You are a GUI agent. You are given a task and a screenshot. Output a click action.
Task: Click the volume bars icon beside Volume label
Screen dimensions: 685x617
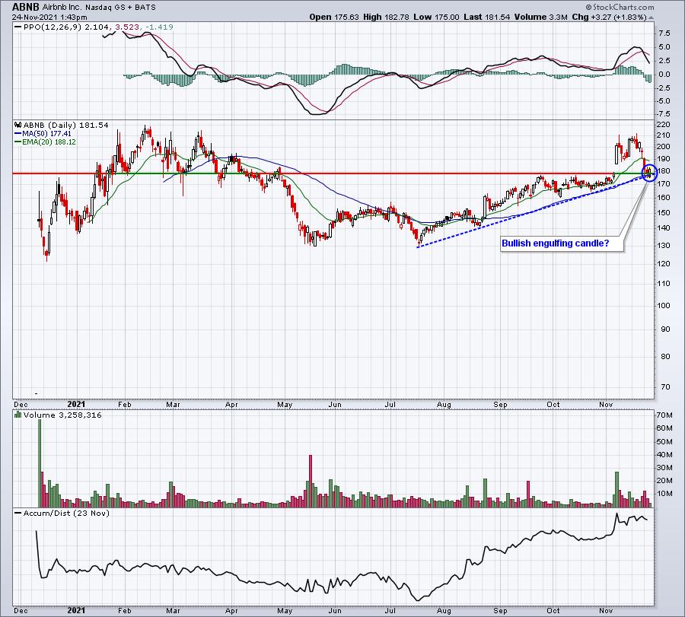pos(18,415)
